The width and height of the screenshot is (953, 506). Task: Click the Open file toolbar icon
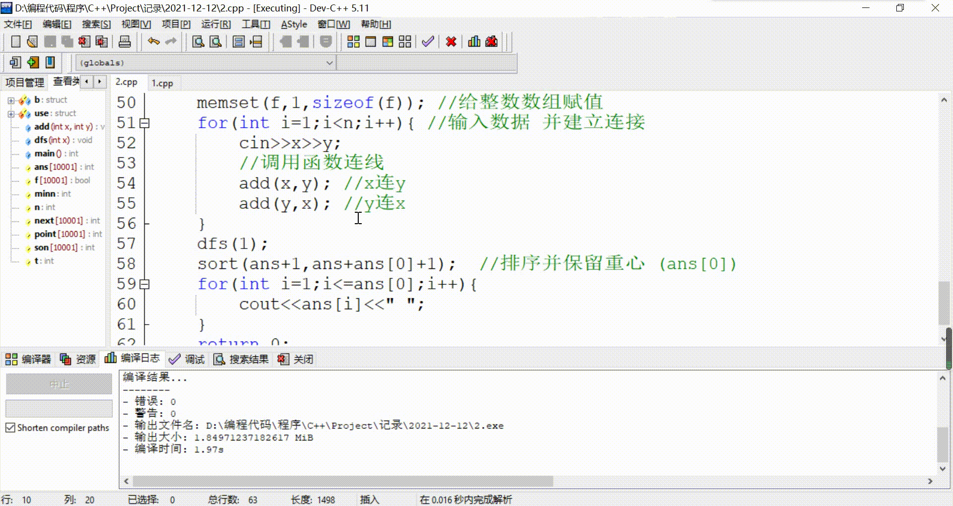point(32,42)
